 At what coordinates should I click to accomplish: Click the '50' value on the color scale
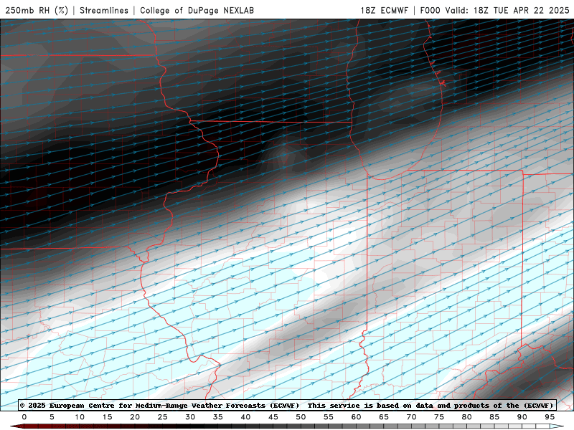[x=301, y=417]
